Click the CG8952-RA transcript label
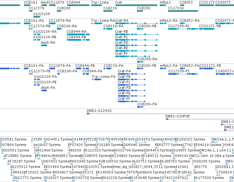The width and height of the screenshot is (234, 182). click(189, 20)
